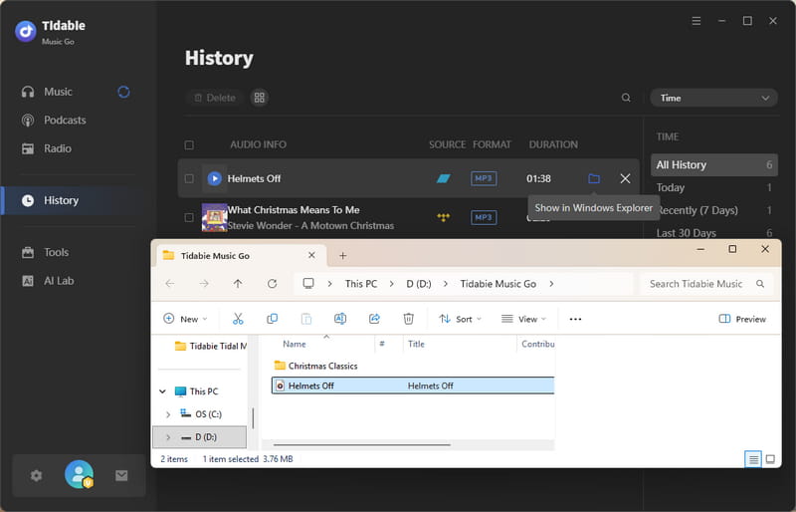Open the Podcasts section
Viewport: 796px width, 512px height.
54,121
